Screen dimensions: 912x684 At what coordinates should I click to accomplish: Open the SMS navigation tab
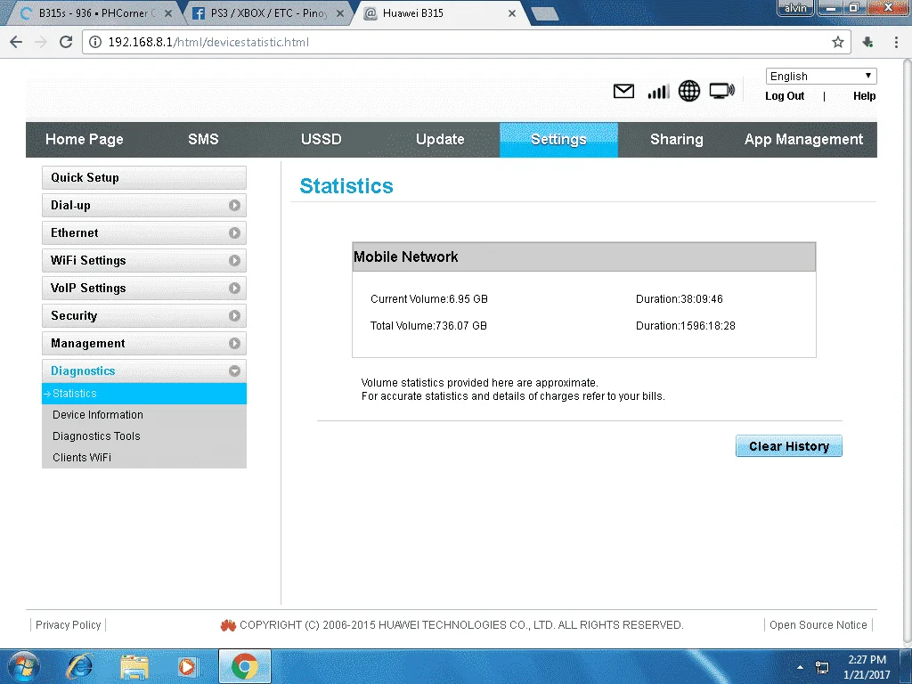pyautogui.click(x=203, y=140)
